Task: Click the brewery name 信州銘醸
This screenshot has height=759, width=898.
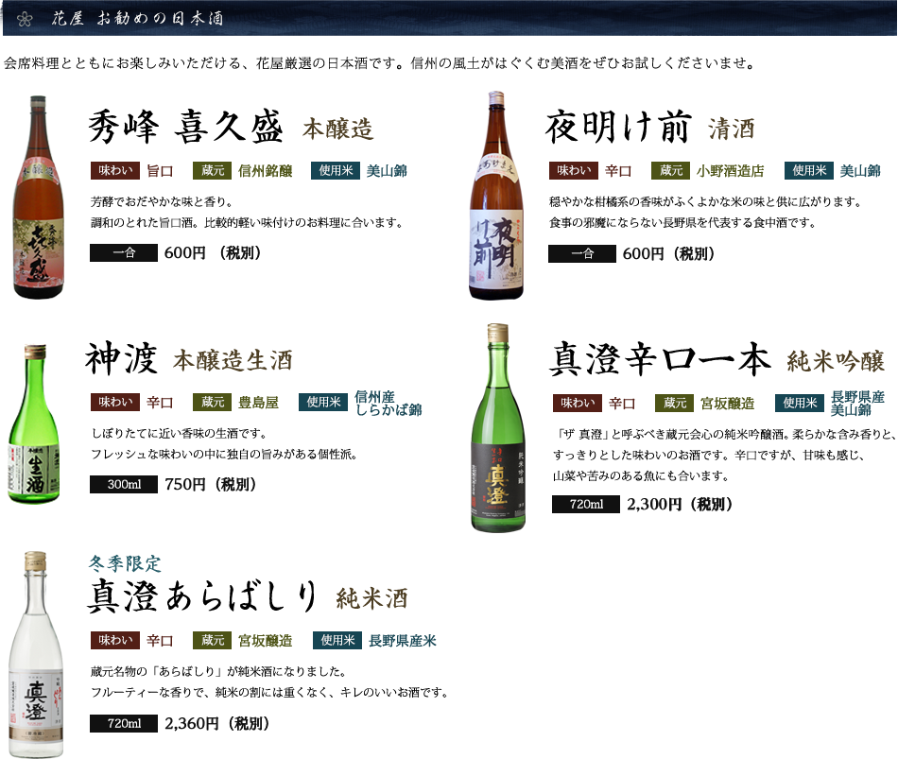Action: tap(266, 171)
